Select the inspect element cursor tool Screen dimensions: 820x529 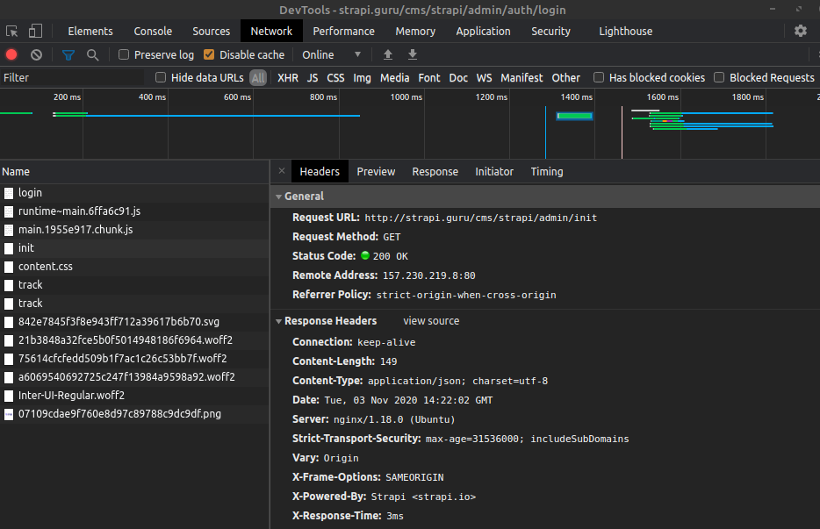click(x=12, y=31)
